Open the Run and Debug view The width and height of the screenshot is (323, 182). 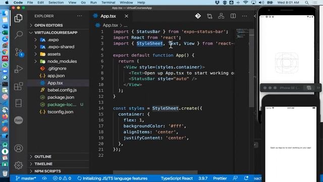(x=18, y=69)
